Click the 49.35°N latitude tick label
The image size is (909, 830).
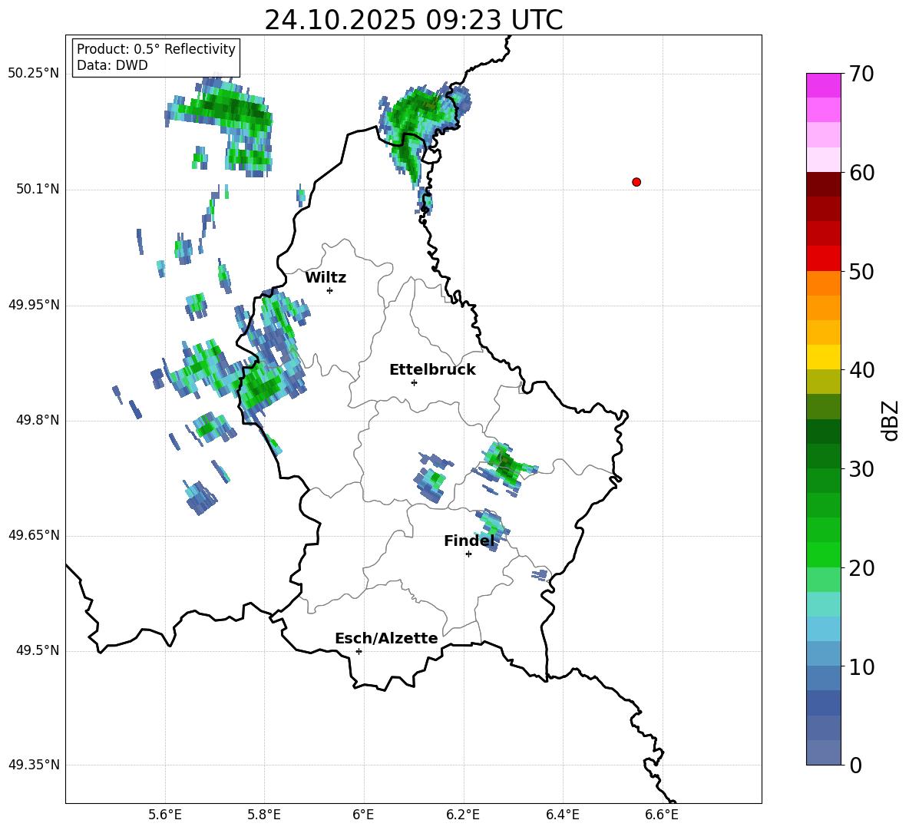(34, 765)
